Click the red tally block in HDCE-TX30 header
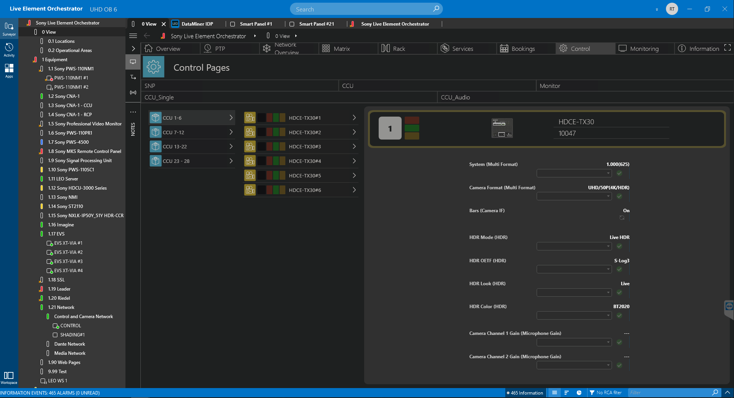The height and width of the screenshot is (398, 734). (x=412, y=120)
